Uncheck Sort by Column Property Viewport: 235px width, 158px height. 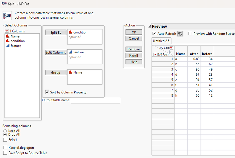pos(47,92)
